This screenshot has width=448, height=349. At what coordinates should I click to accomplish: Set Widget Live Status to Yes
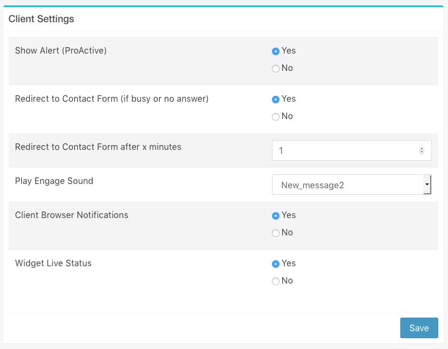(x=276, y=264)
